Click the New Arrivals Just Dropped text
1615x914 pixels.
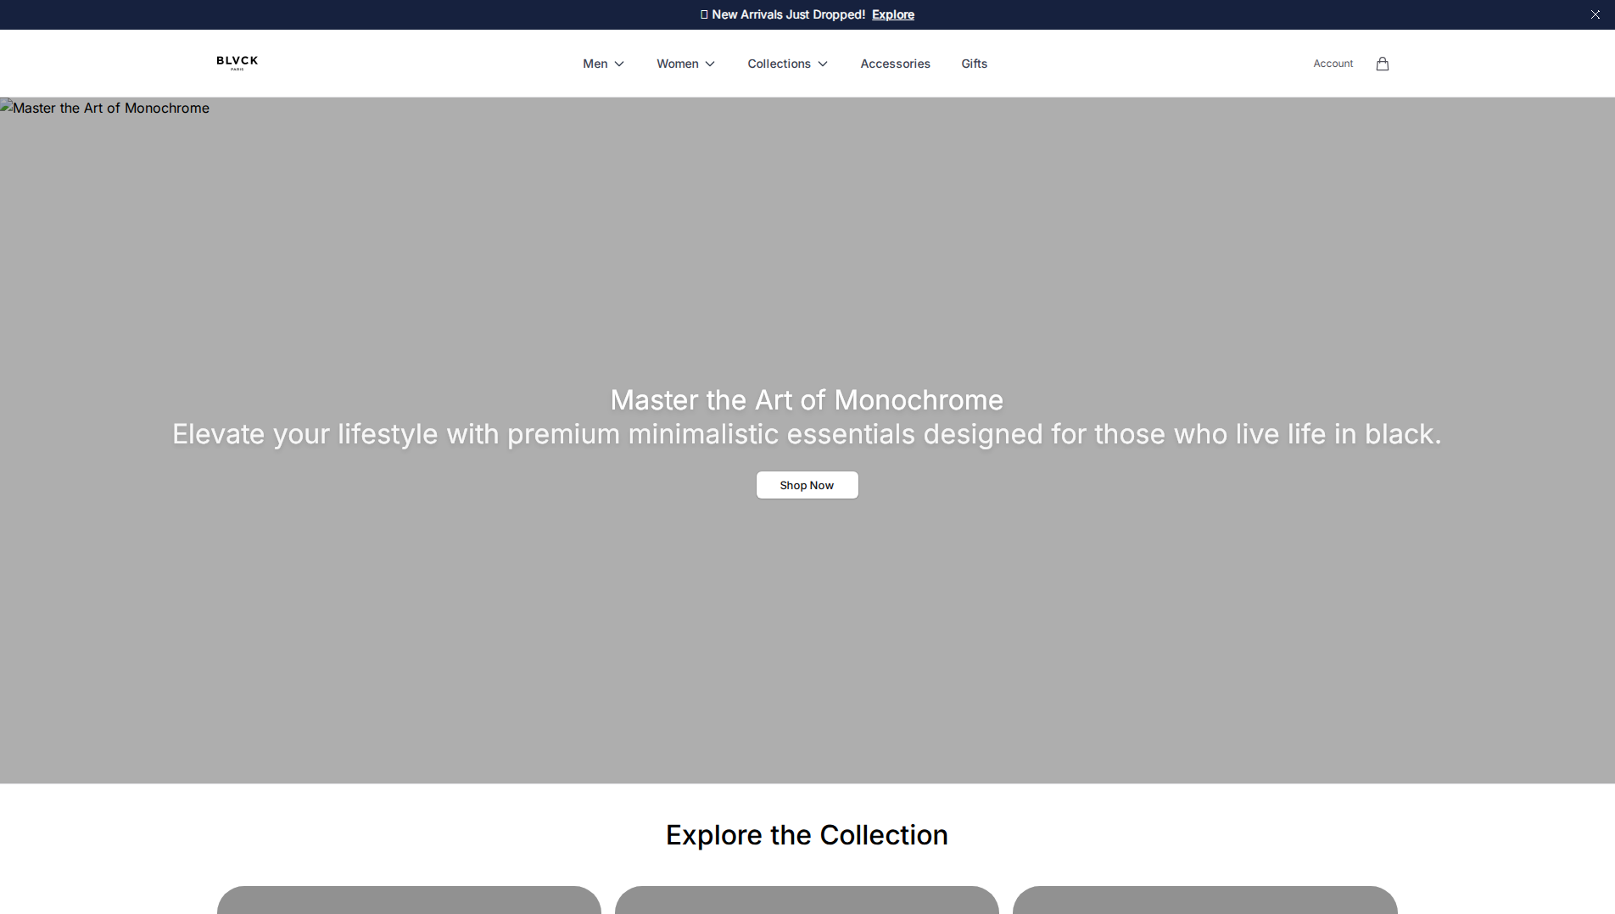pyautogui.click(x=789, y=14)
